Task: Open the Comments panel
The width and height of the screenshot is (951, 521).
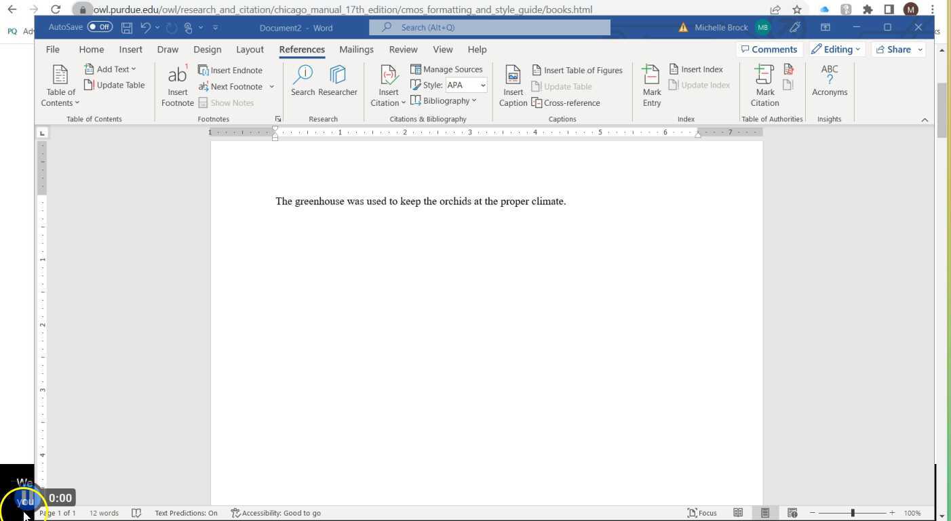Action: [769, 49]
